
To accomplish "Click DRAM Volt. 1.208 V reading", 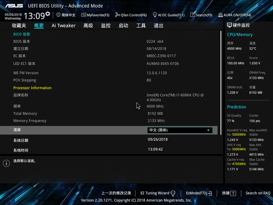I will pyautogui.click(x=233, y=93).
